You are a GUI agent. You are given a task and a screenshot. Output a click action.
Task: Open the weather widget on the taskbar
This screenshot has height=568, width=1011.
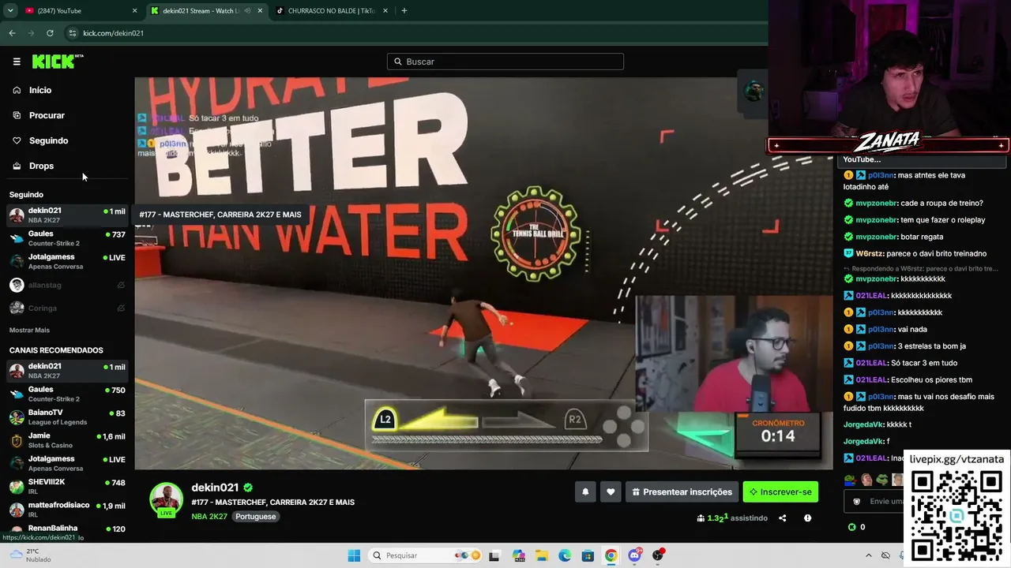(x=28, y=555)
